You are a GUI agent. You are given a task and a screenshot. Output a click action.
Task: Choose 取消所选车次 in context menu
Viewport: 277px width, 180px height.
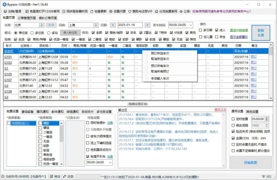[160, 59]
